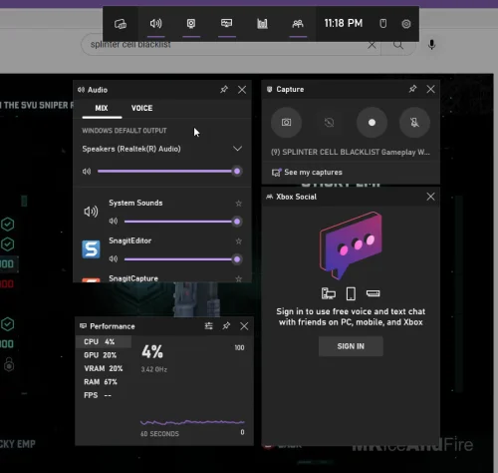The width and height of the screenshot is (498, 473).
Task: Close the Capture widget
Action: 430,89
